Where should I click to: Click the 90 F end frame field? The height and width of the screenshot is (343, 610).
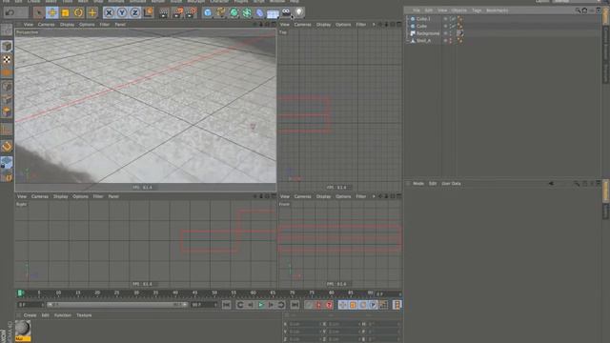(203, 305)
